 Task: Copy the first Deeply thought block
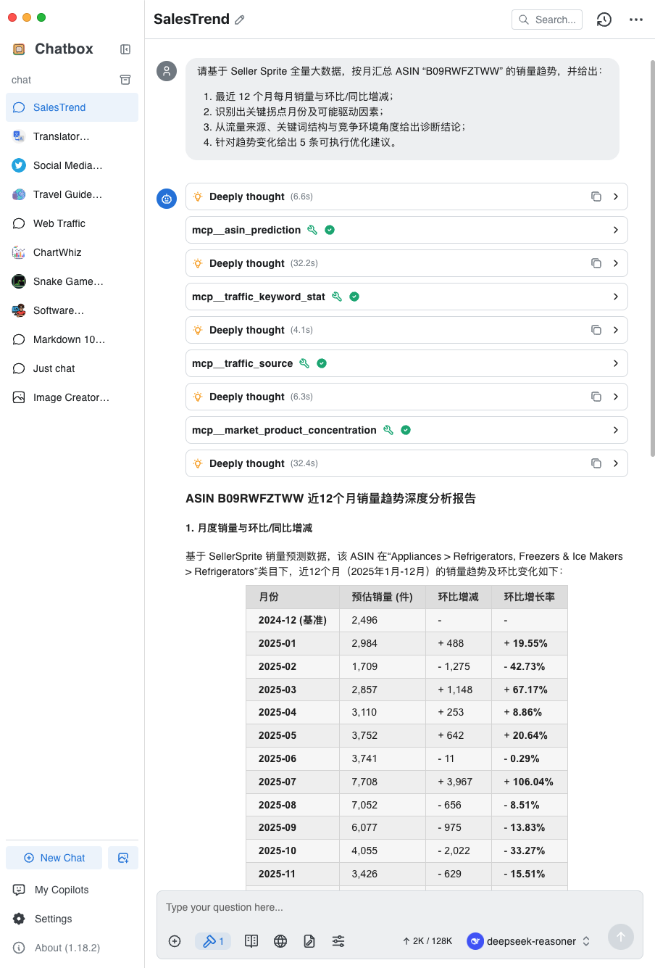coord(596,197)
